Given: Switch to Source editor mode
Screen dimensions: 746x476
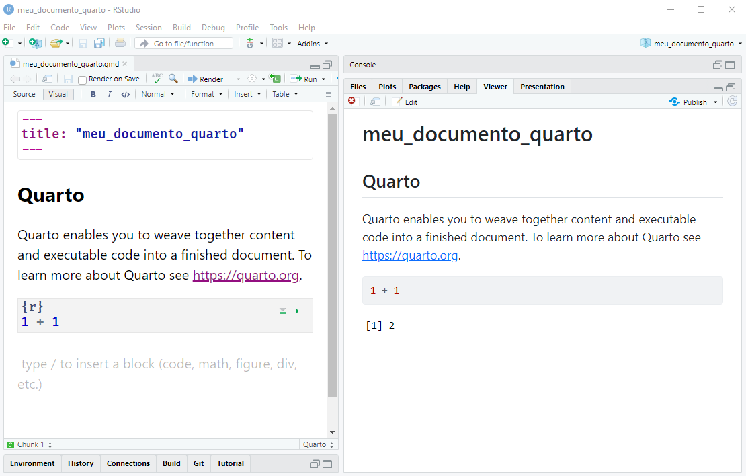Looking at the screenshot, I should tap(24, 95).
